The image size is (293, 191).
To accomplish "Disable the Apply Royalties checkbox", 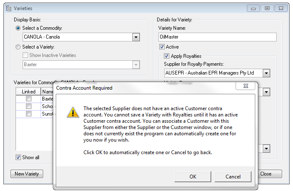I will 167,56.
